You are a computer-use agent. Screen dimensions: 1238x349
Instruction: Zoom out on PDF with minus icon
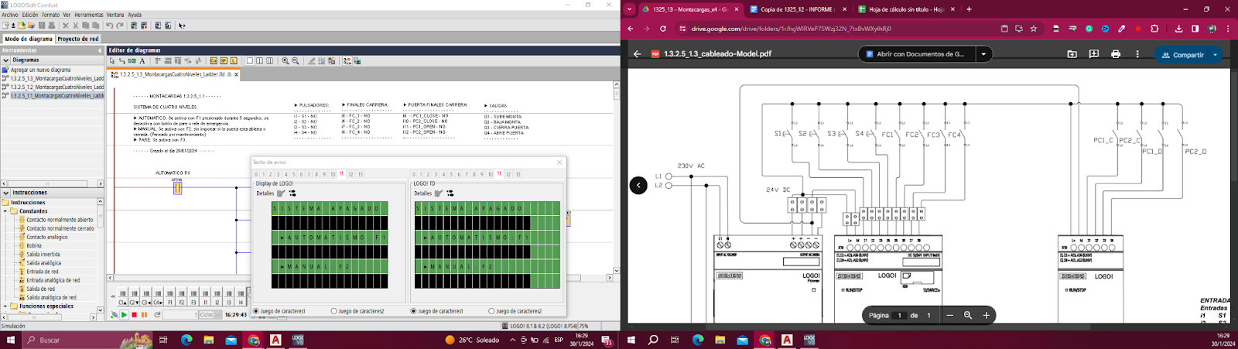point(949,315)
